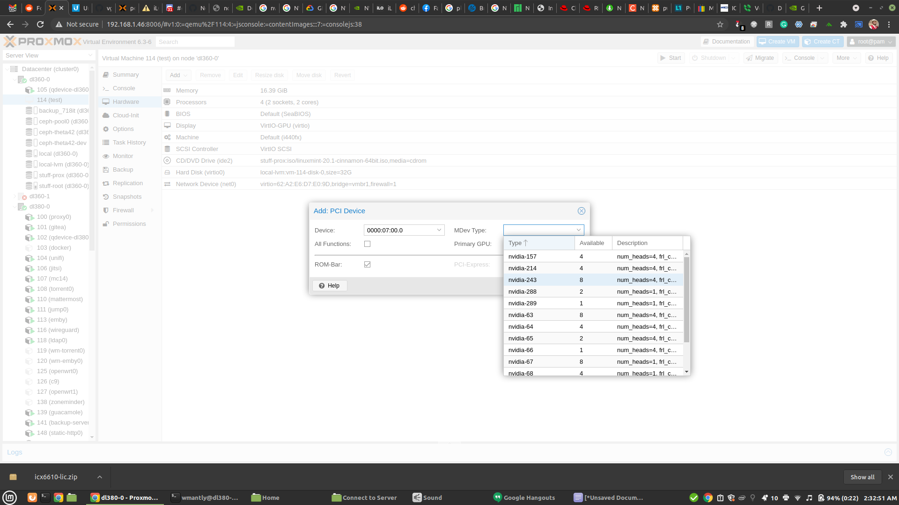Click the Help button in dialog
899x505 pixels.
[x=330, y=286]
